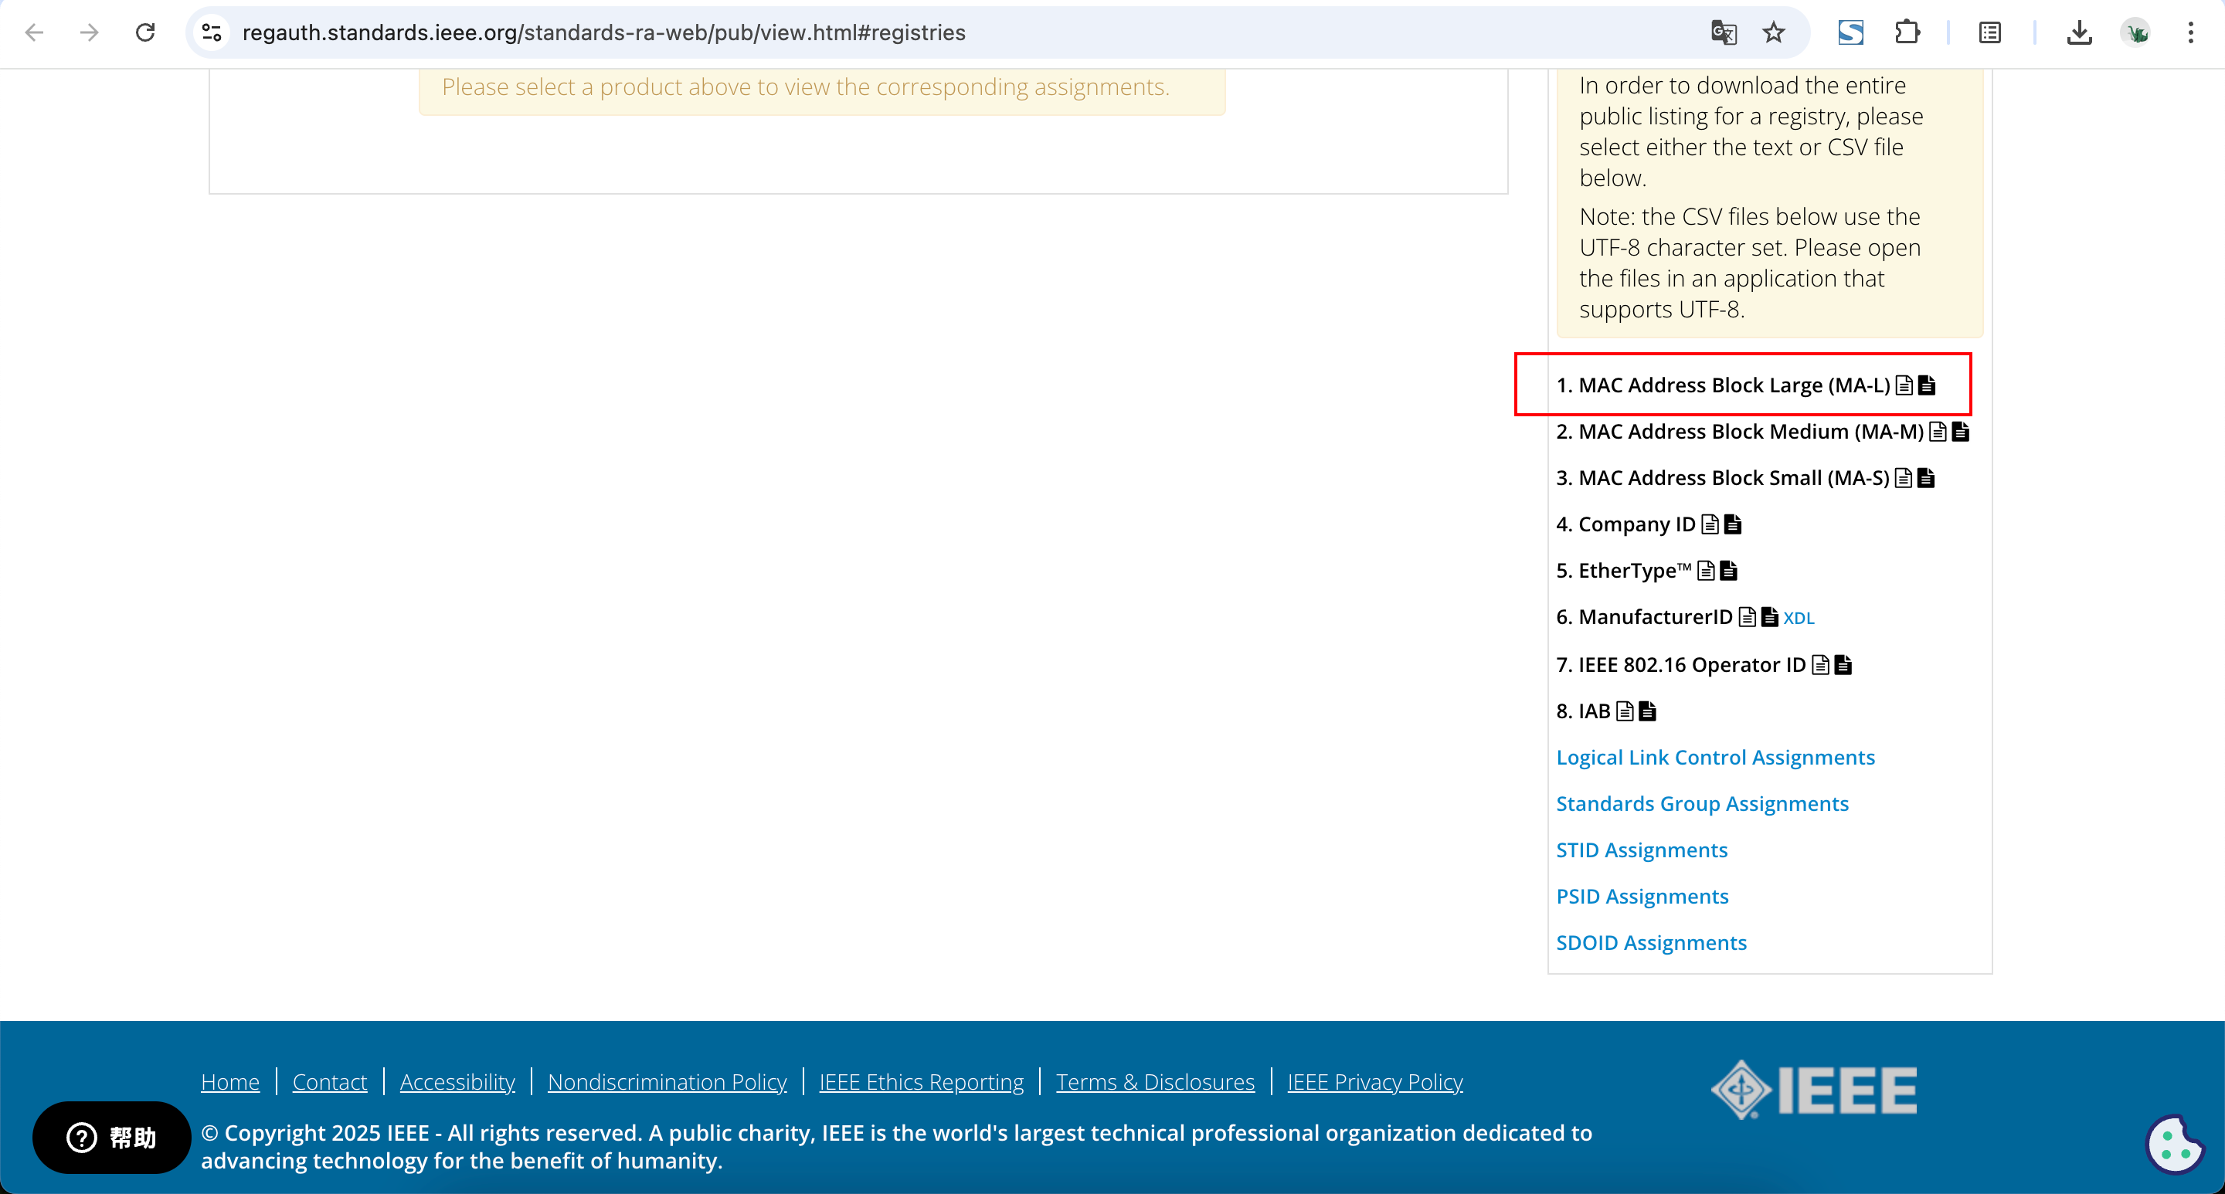Image resolution: width=2225 pixels, height=1194 pixels.
Task: Open Logical Link Control Assignments link
Action: click(x=1714, y=757)
